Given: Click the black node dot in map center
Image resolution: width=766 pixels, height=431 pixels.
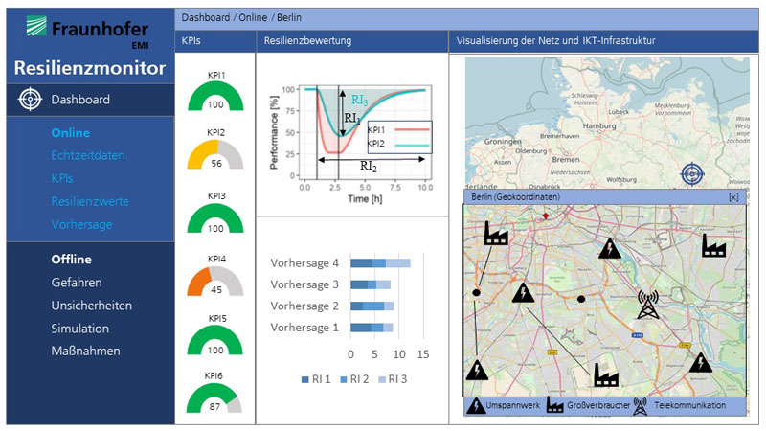Looking at the screenshot, I should pyautogui.click(x=581, y=299).
